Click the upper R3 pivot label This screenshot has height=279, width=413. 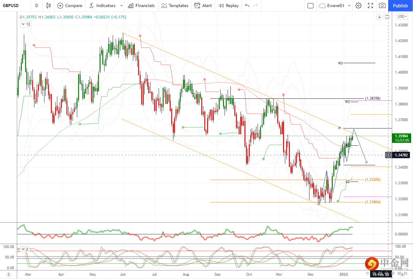pos(340,63)
